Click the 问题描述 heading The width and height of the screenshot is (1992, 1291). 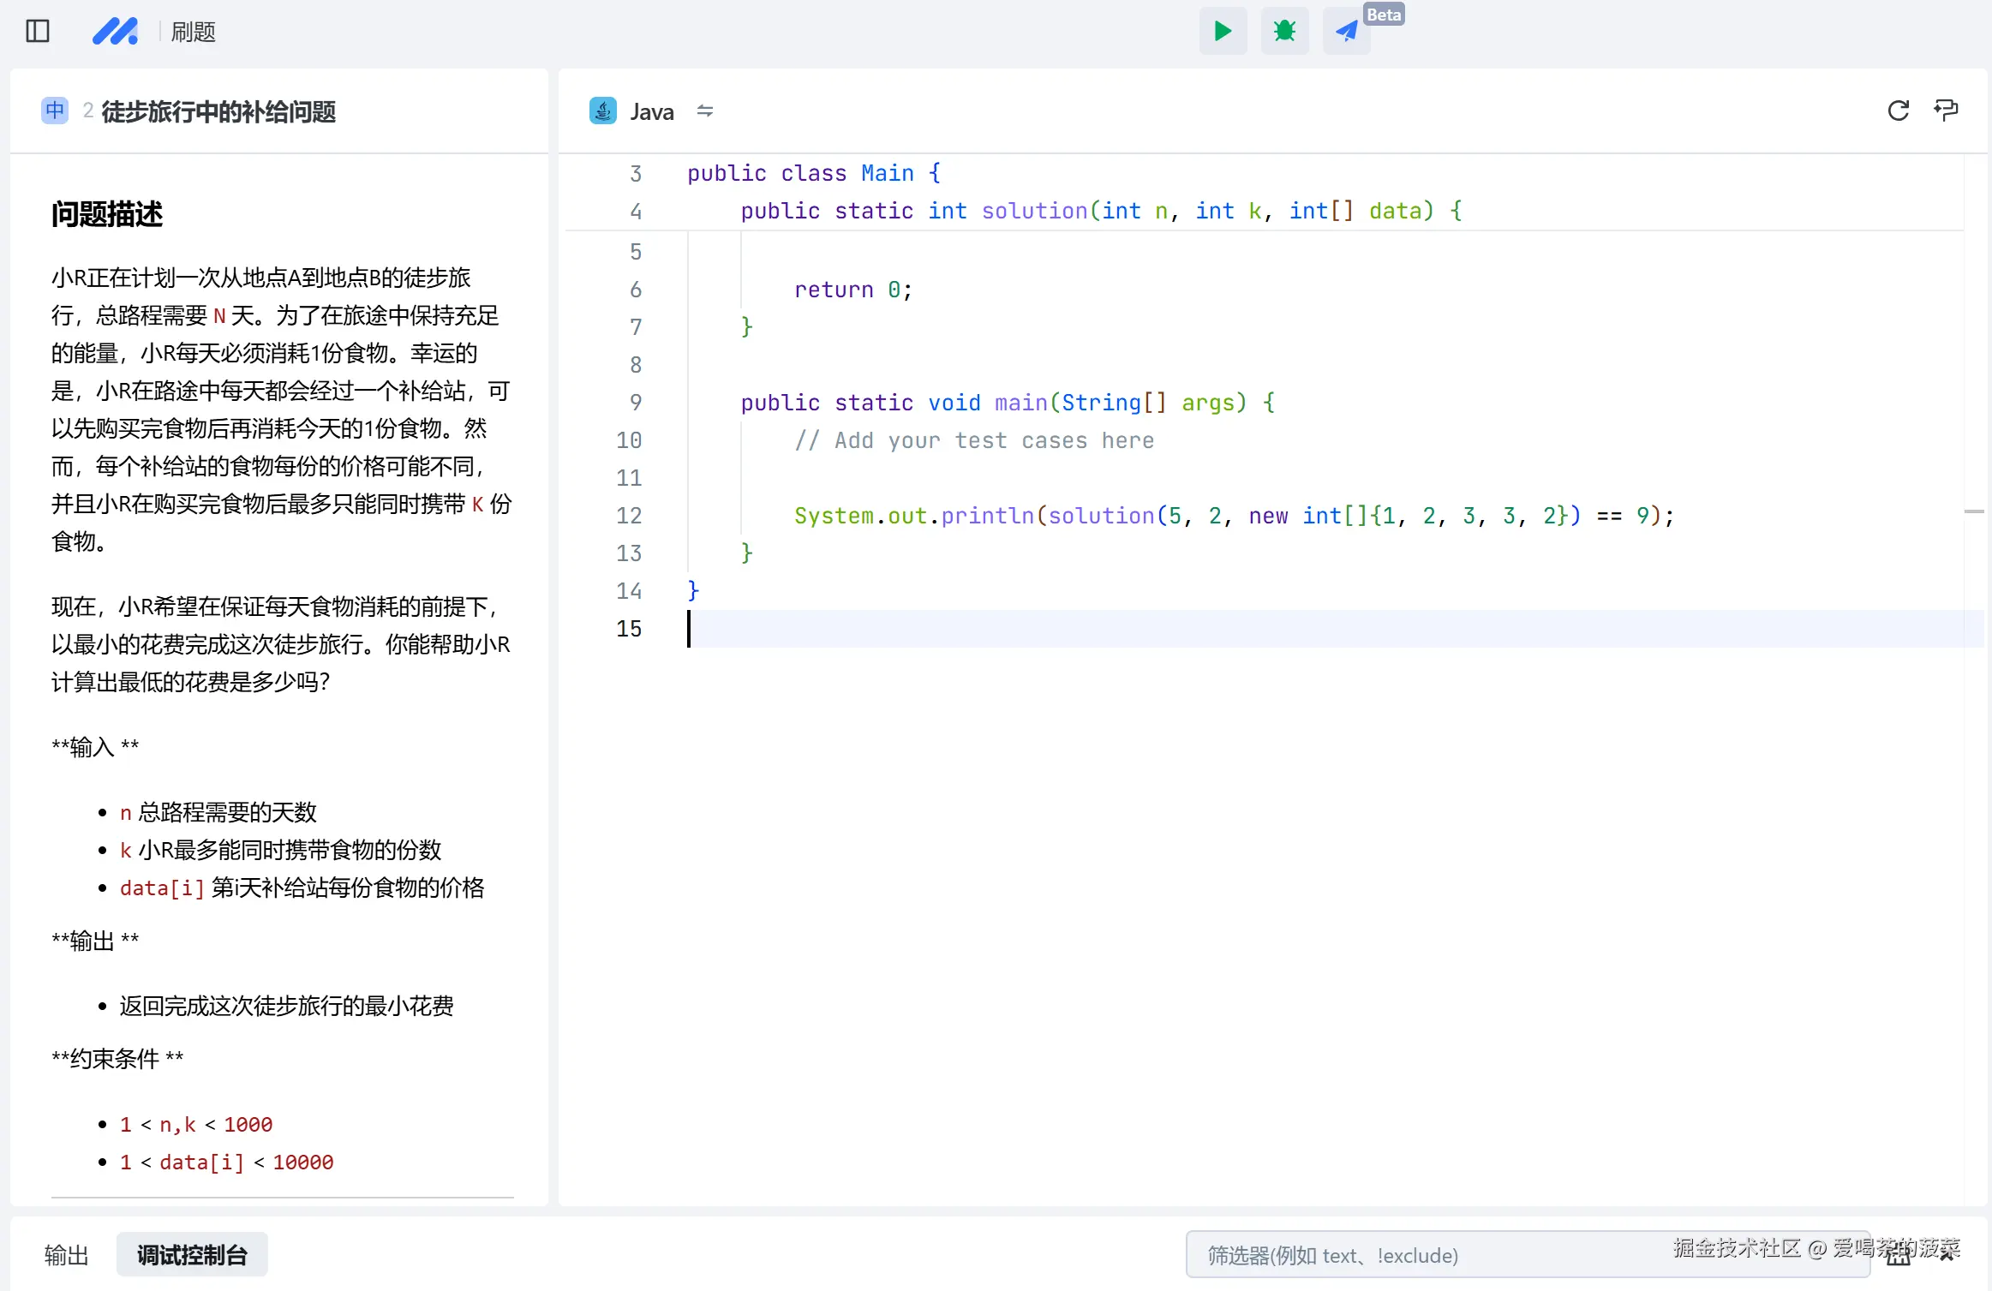(x=107, y=214)
